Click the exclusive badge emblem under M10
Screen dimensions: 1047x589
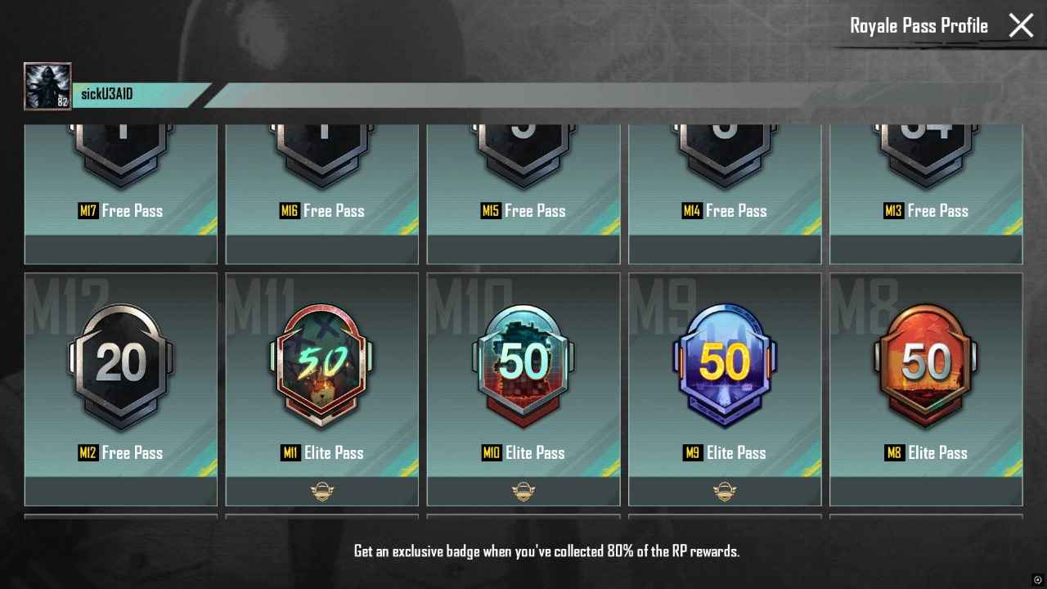coord(523,492)
